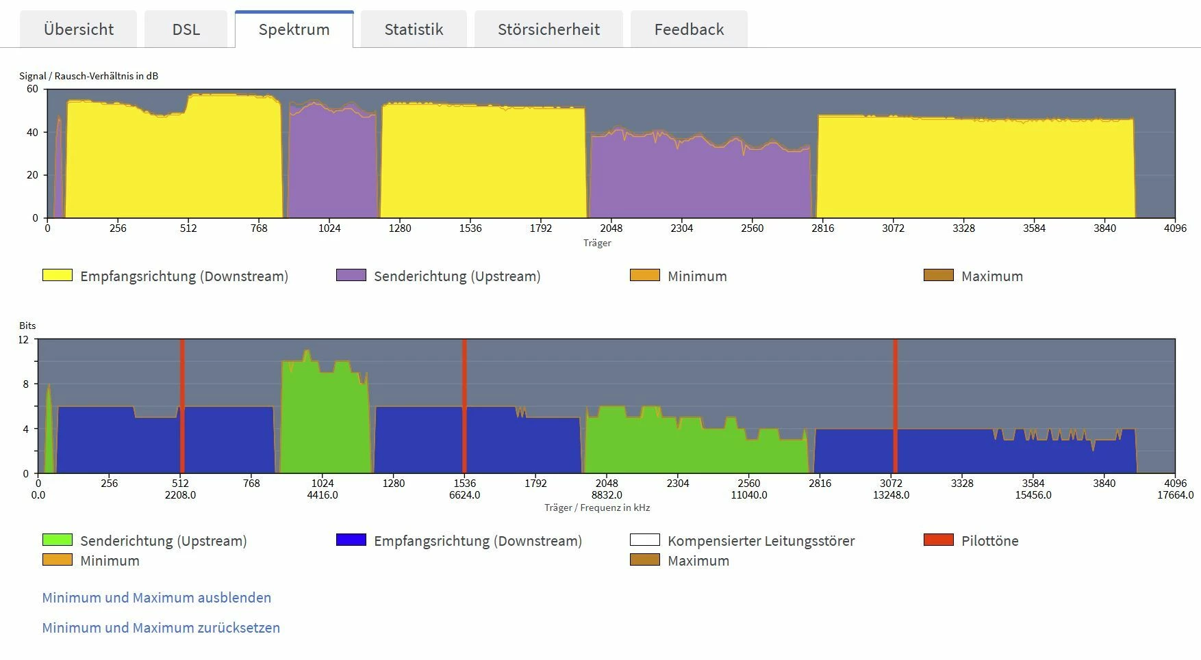Click 'Minimum' label in the Bits legend

tap(110, 561)
